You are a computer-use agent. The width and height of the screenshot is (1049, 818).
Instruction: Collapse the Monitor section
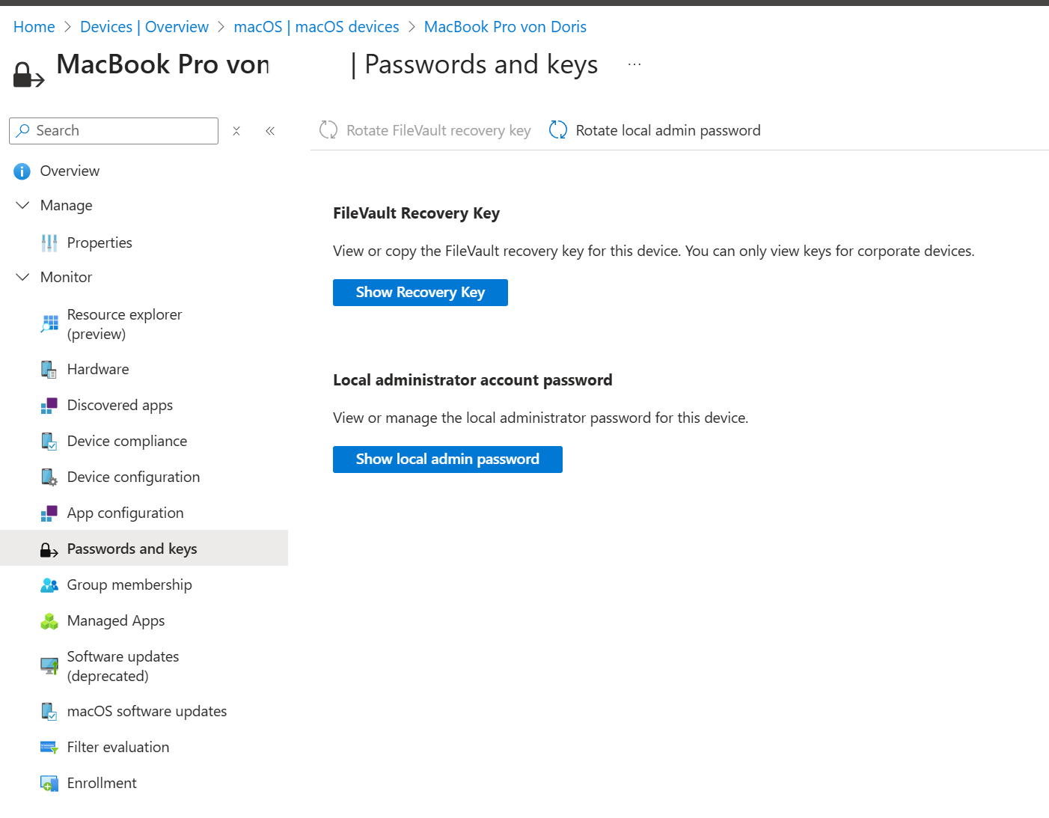coord(22,277)
